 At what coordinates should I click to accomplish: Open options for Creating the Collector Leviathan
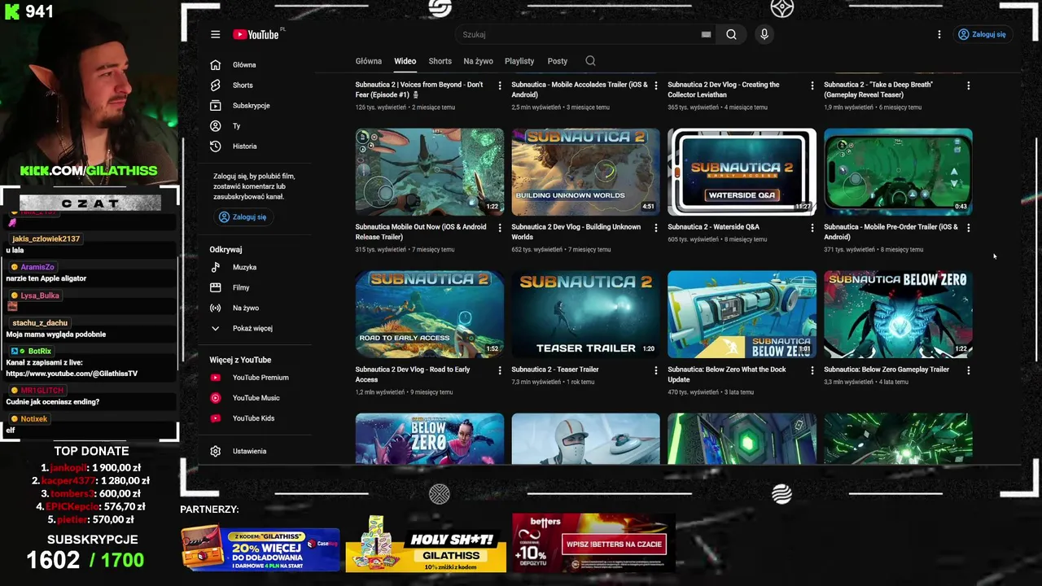click(812, 85)
